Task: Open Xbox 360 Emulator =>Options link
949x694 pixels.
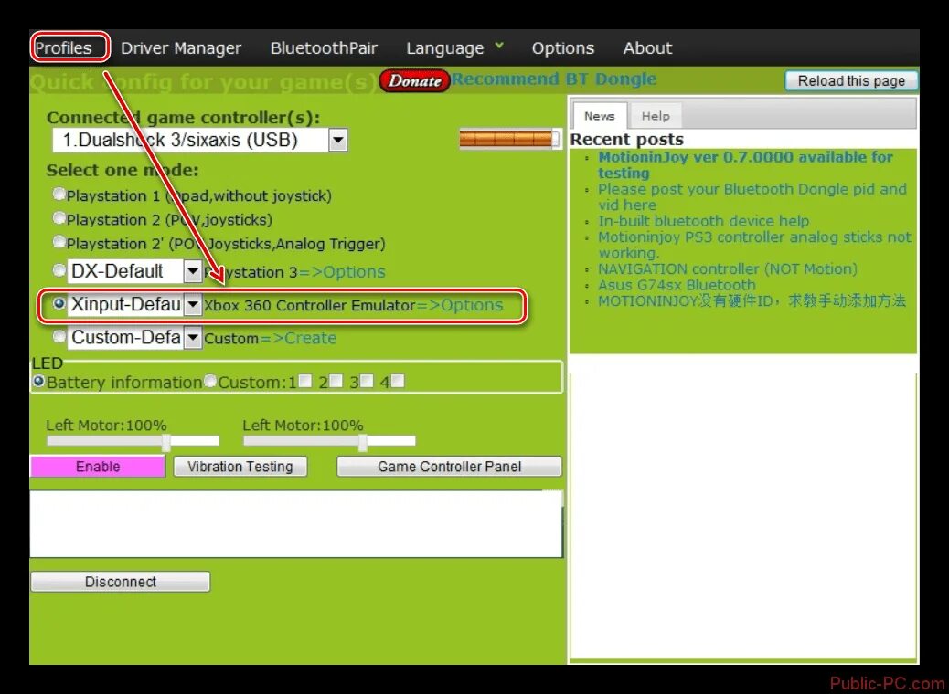Action: pyautogui.click(x=459, y=305)
